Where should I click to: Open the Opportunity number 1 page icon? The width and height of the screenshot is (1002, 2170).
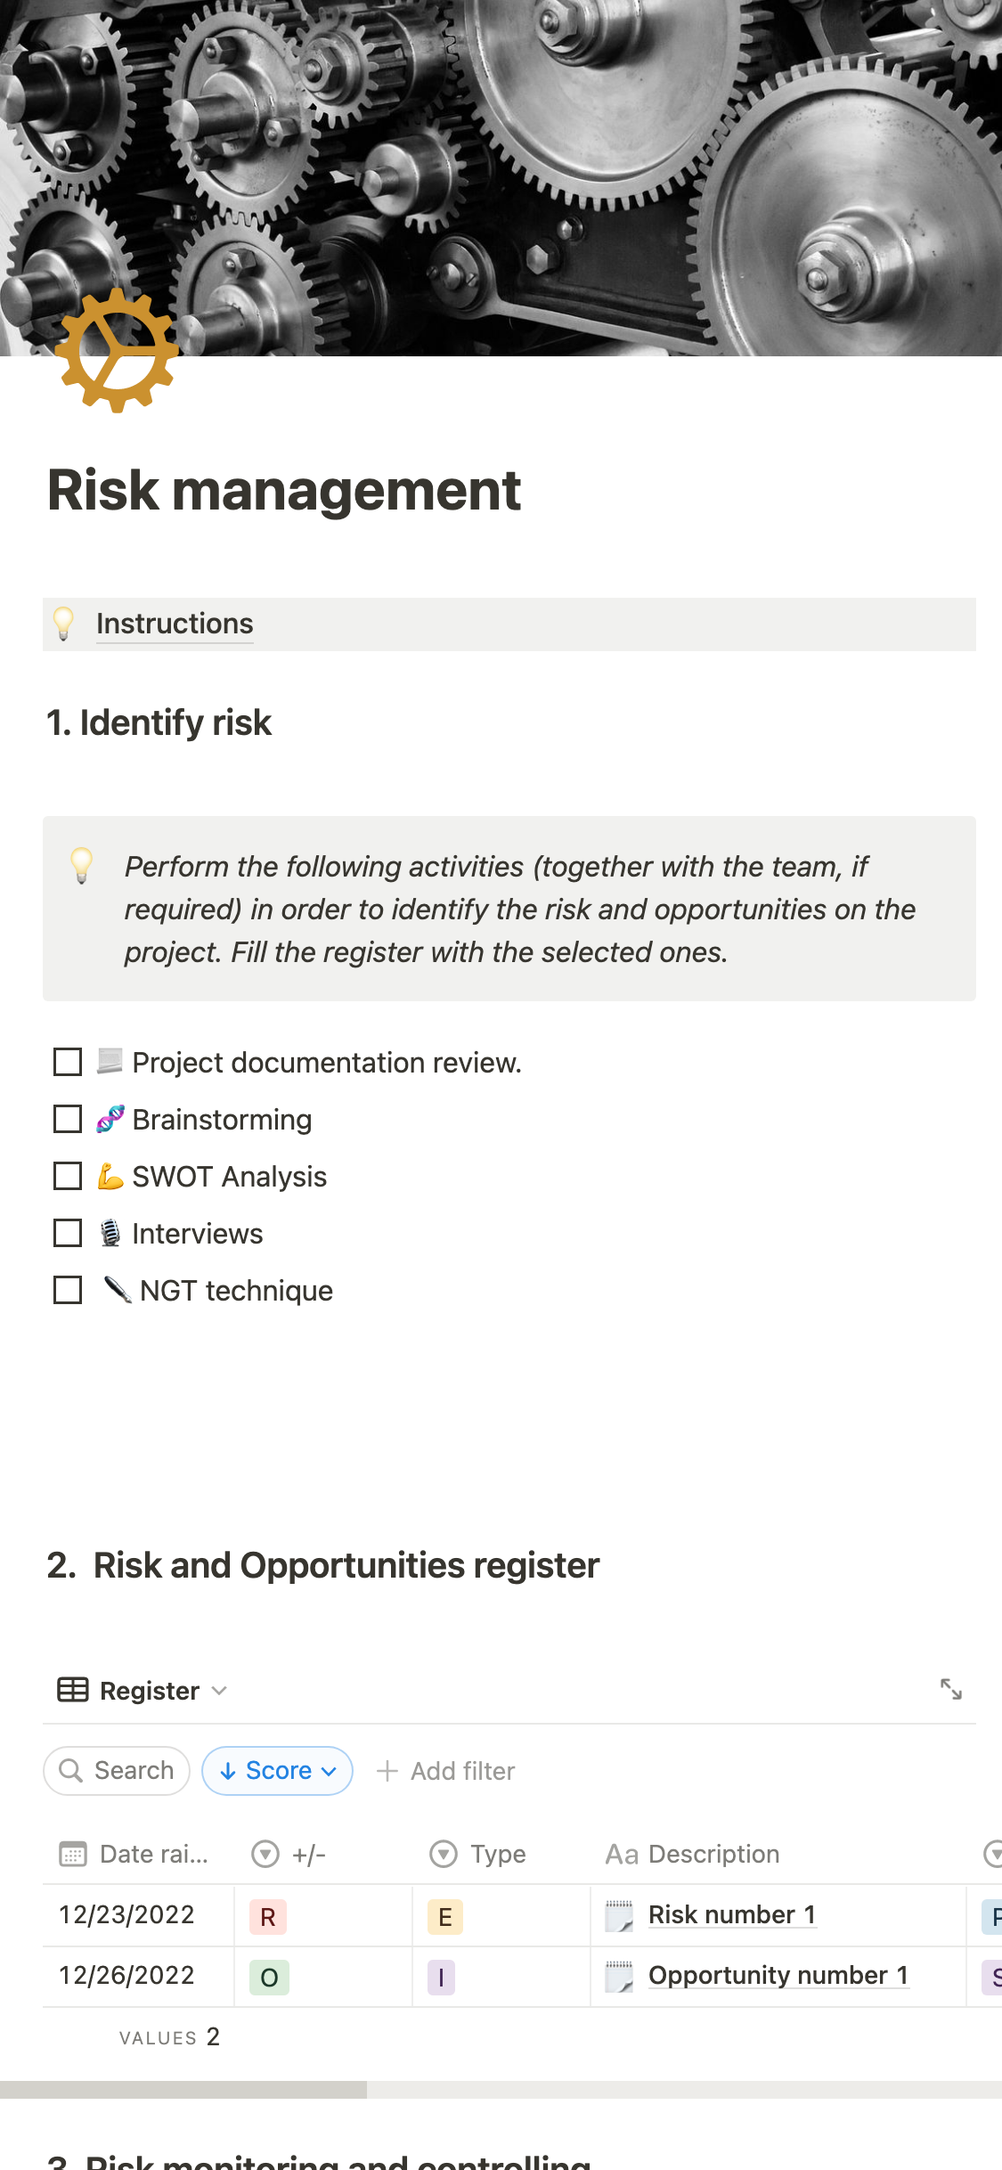(x=619, y=1976)
